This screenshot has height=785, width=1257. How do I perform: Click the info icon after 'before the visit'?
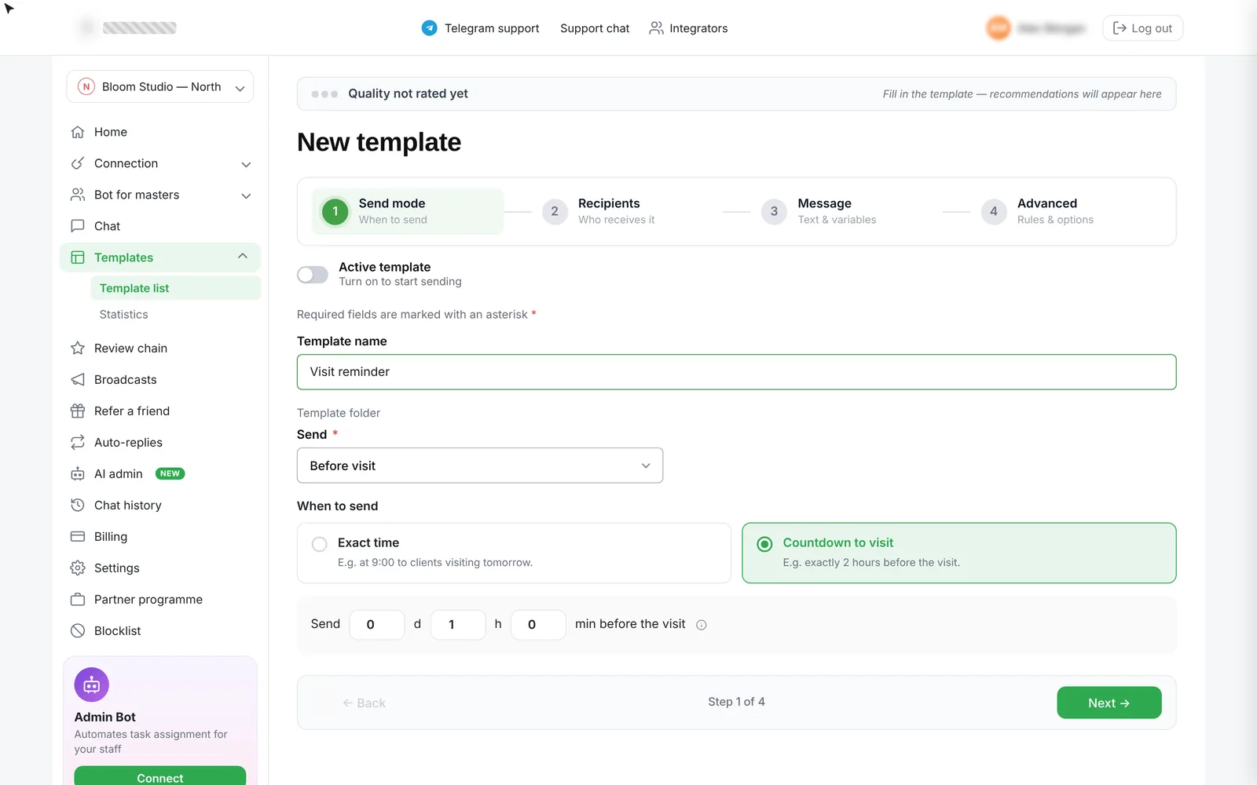click(x=702, y=625)
